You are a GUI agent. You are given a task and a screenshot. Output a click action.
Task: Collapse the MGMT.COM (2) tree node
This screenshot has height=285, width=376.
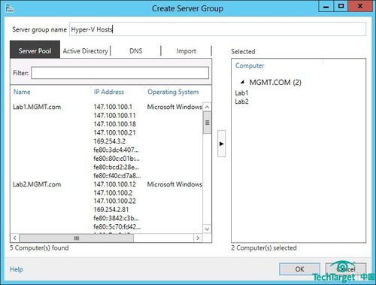pyautogui.click(x=242, y=82)
